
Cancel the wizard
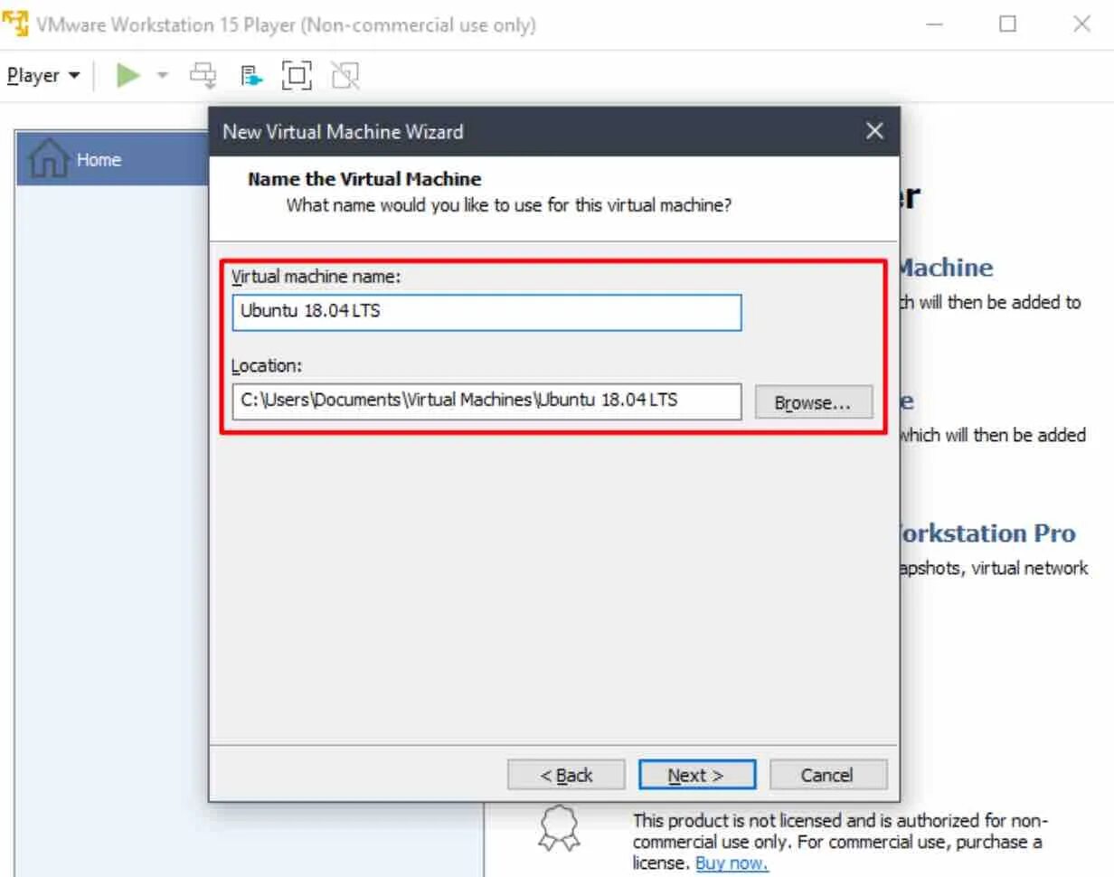[828, 775]
